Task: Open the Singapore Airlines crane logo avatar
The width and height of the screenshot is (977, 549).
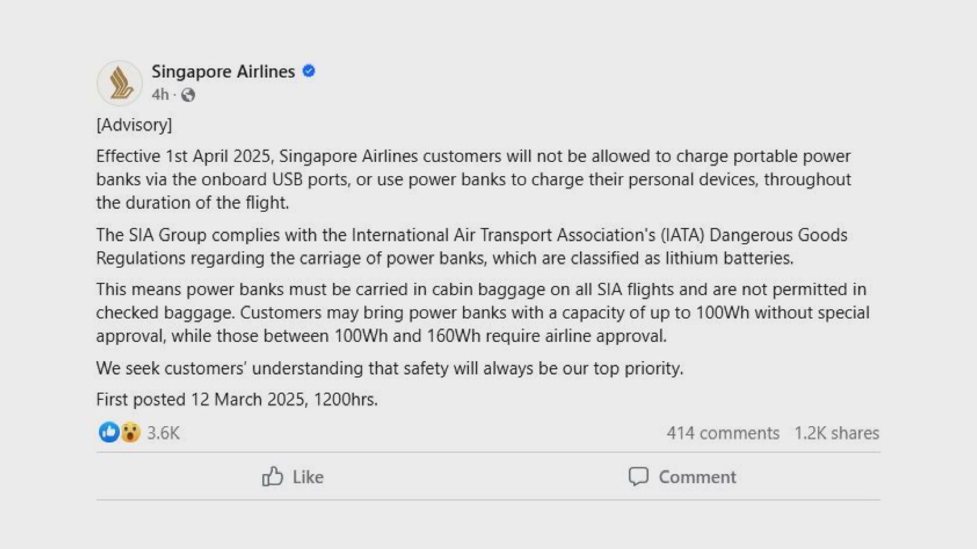Action: (119, 82)
